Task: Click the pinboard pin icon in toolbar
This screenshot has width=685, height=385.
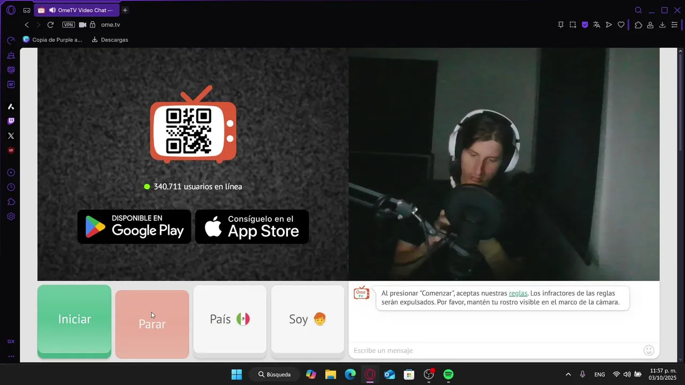Action: (x=561, y=25)
